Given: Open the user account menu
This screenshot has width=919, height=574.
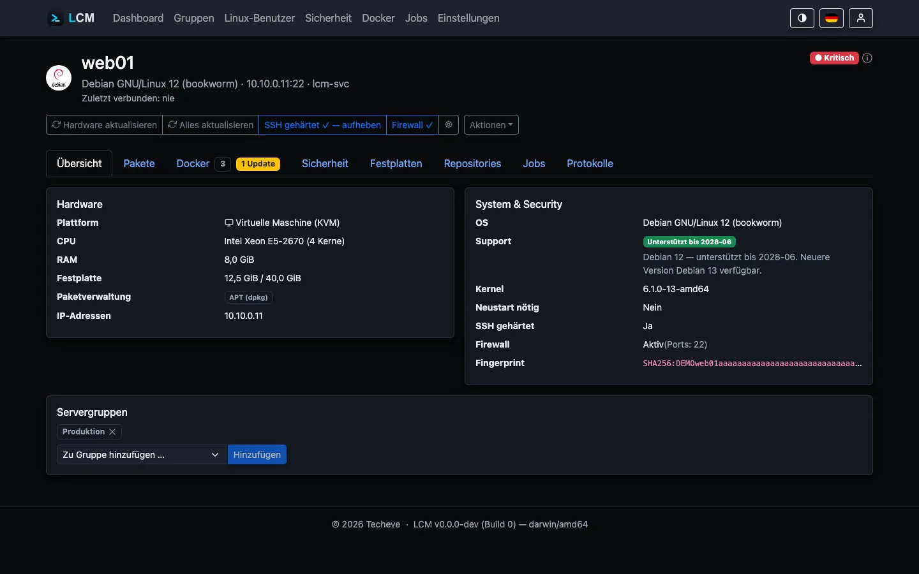Looking at the screenshot, I should coord(861,18).
